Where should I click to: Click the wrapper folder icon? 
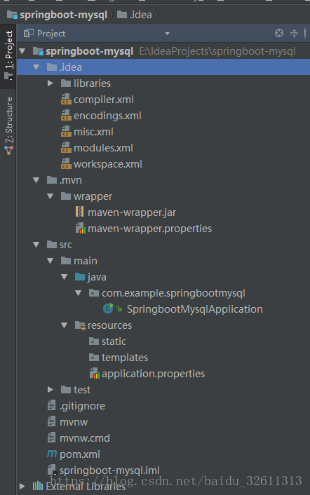[x=66, y=196]
